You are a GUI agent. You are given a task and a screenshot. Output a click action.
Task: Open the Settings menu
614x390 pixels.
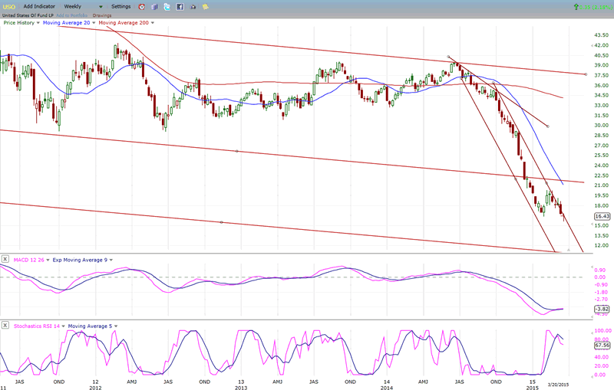(121, 6)
